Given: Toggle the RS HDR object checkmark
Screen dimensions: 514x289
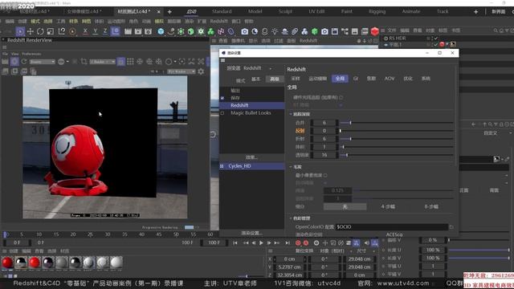Looking at the screenshot, I should [436, 39].
